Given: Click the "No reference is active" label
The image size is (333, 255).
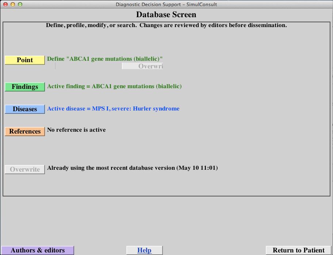Looking at the screenshot, I should click(x=76, y=130).
